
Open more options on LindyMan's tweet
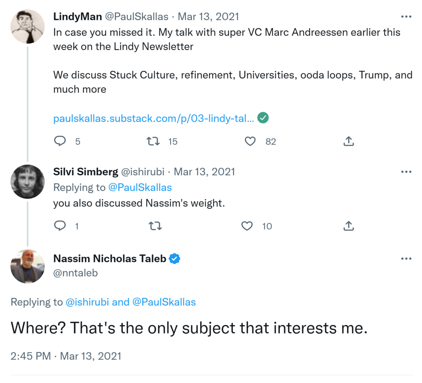406,17
